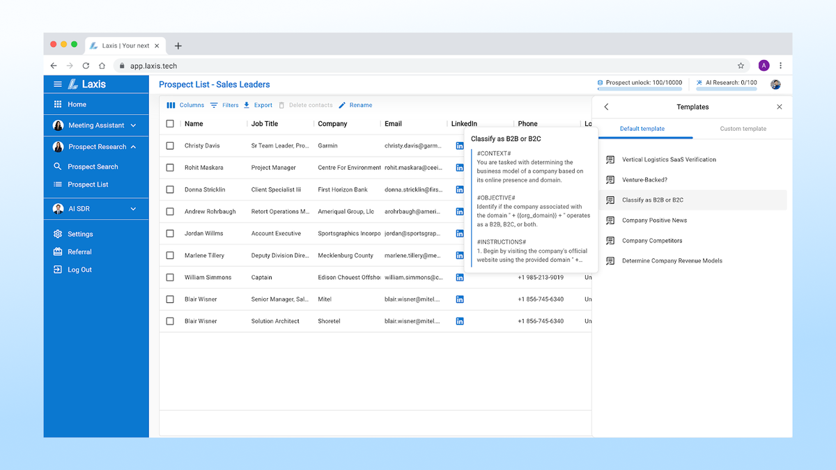Select the Columns icon in the toolbar
Image resolution: width=836 pixels, height=470 pixels.
171,104
